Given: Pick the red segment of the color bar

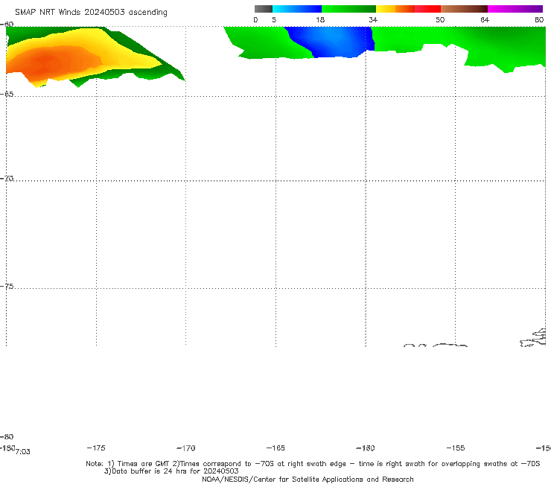Looking at the screenshot, I should tap(427, 9).
